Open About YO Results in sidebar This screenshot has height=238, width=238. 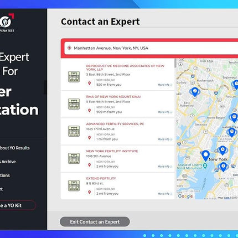point(14,148)
